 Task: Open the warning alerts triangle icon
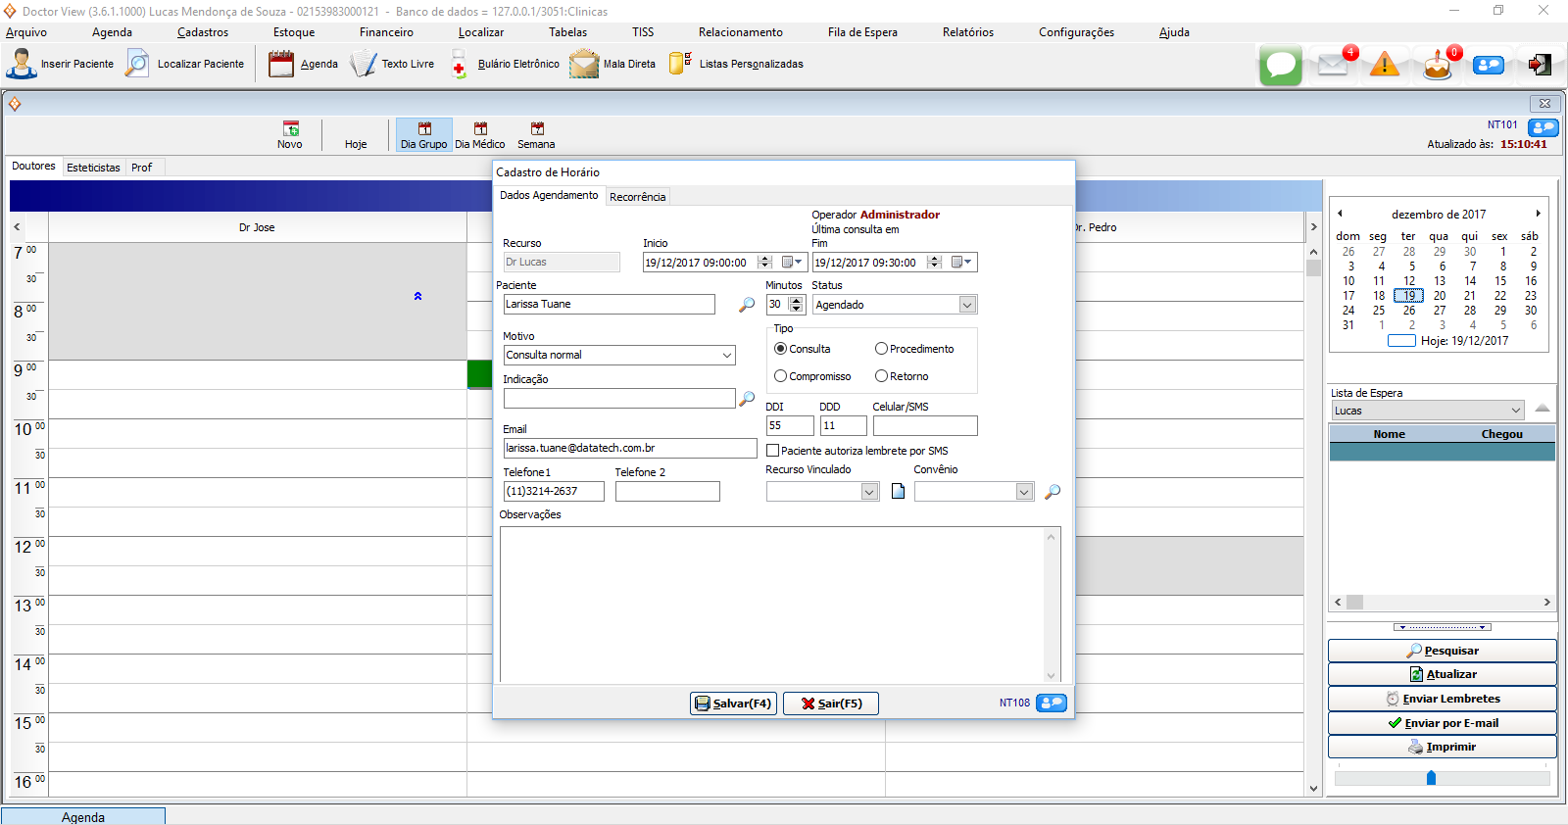1384,65
